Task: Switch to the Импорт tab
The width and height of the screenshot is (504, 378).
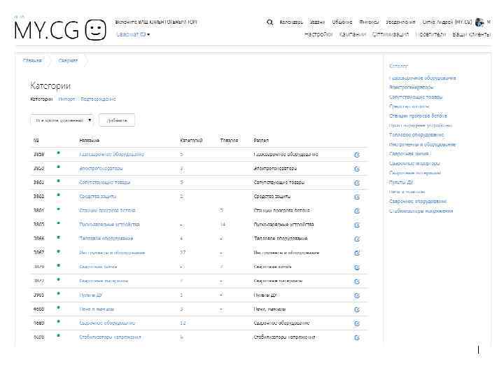Action: (66, 99)
